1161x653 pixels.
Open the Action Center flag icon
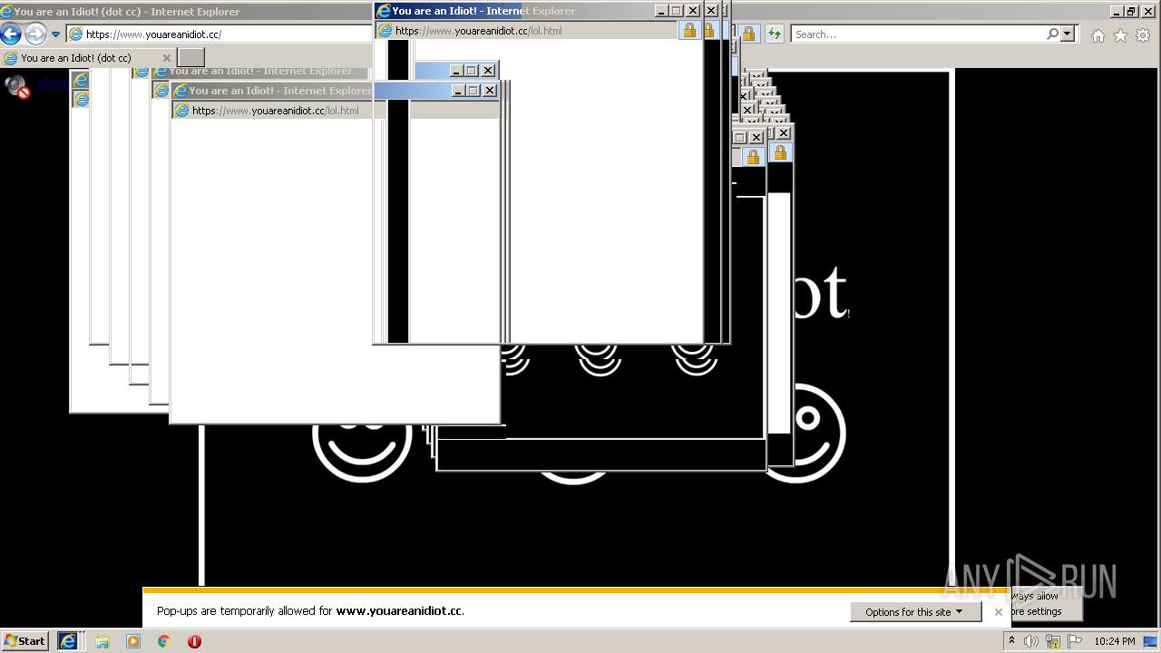click(1075, 641)
